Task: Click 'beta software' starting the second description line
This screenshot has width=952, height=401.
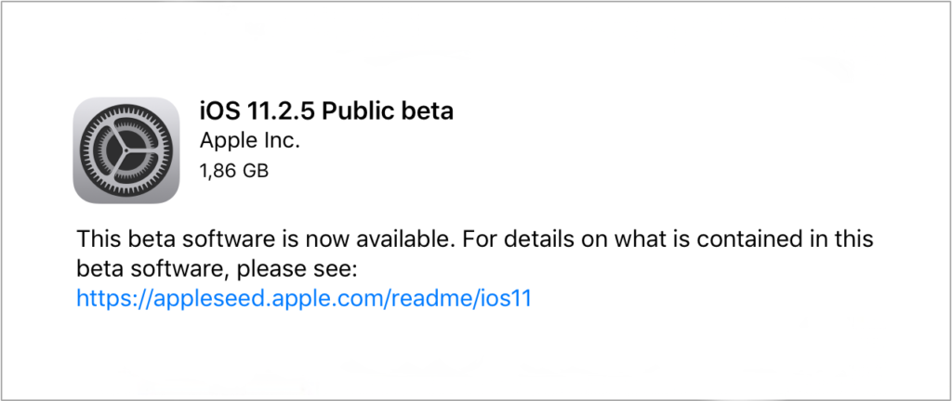Action: 141,268
